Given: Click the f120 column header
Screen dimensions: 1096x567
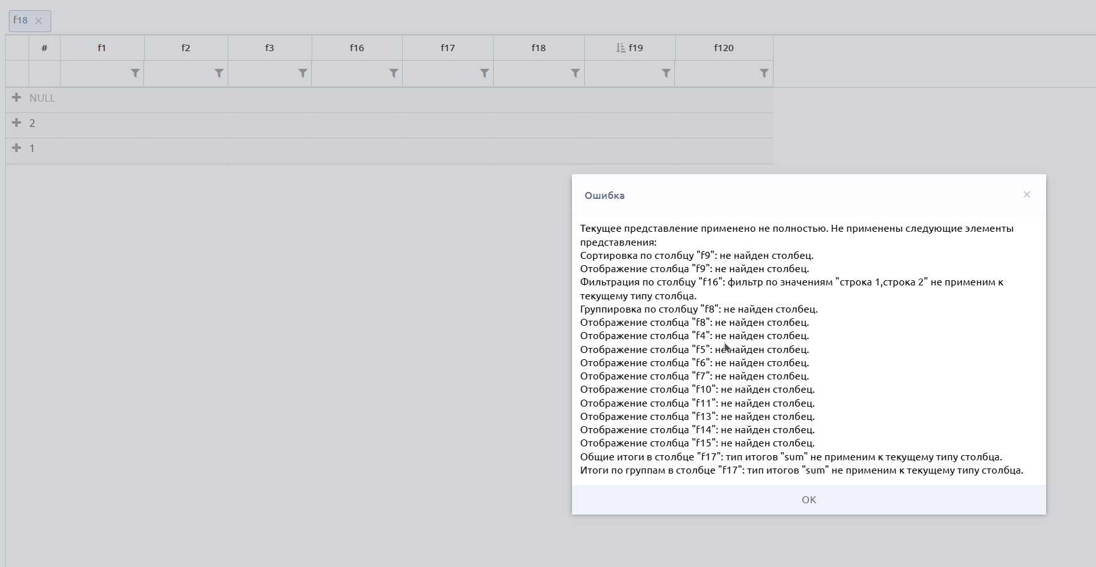Looking at the screenshot, I should click(724, 48).
